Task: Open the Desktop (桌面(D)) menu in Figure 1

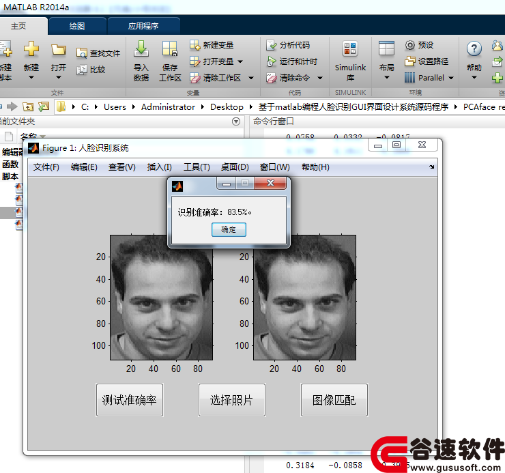Action: [235, 167]
